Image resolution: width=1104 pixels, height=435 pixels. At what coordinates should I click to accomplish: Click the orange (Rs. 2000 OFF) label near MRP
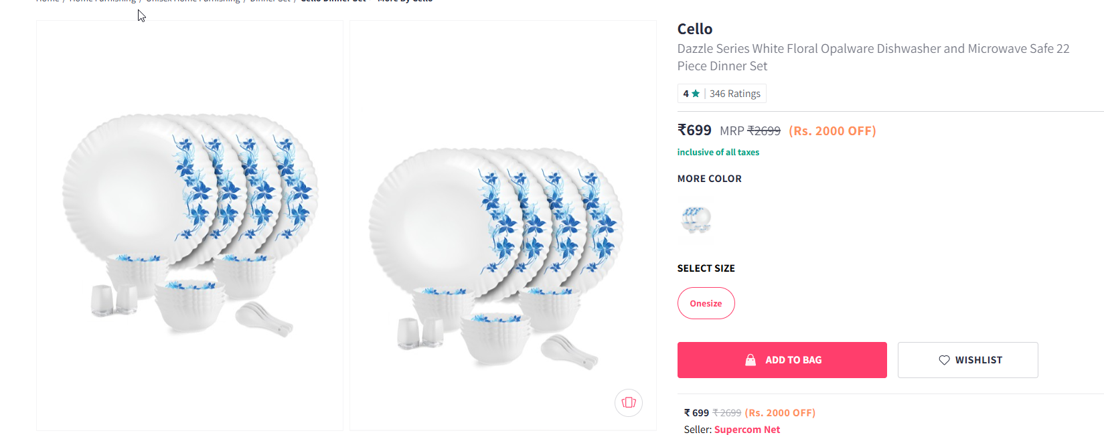832,131
